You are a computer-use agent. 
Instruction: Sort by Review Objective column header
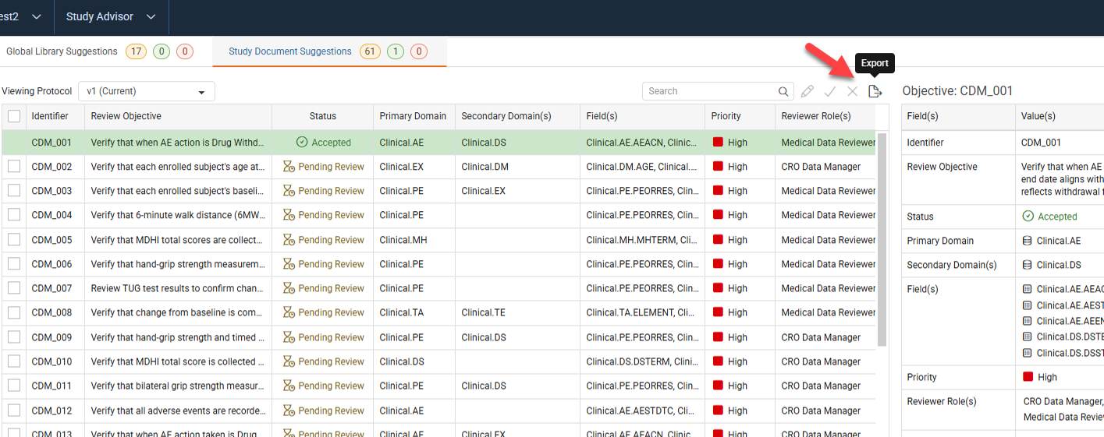tap(126, 116)
